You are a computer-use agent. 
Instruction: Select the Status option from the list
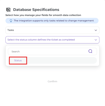(x=18, y=60)
